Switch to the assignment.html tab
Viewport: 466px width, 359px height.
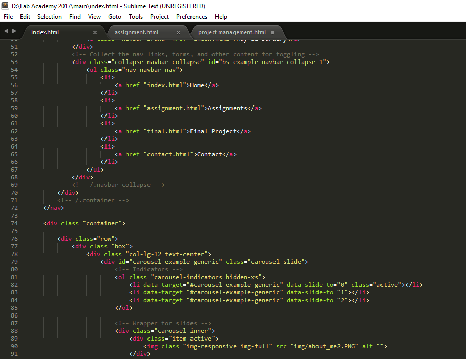(136, 32)
